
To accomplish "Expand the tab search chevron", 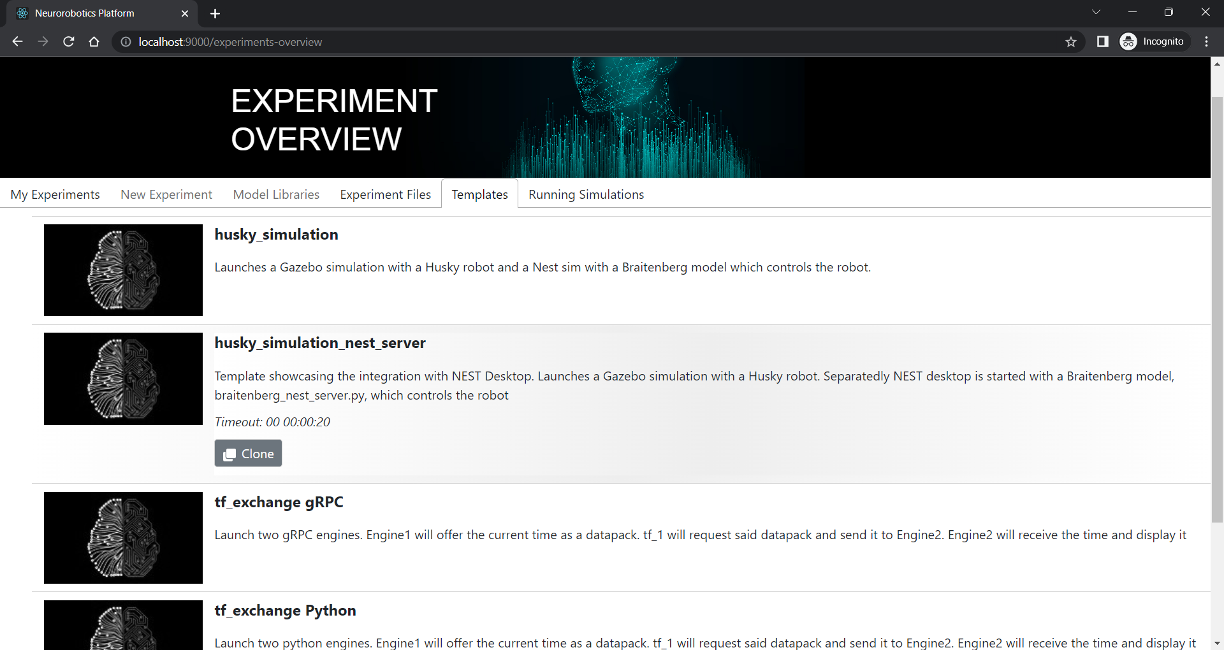I will tap(1096, 12).
